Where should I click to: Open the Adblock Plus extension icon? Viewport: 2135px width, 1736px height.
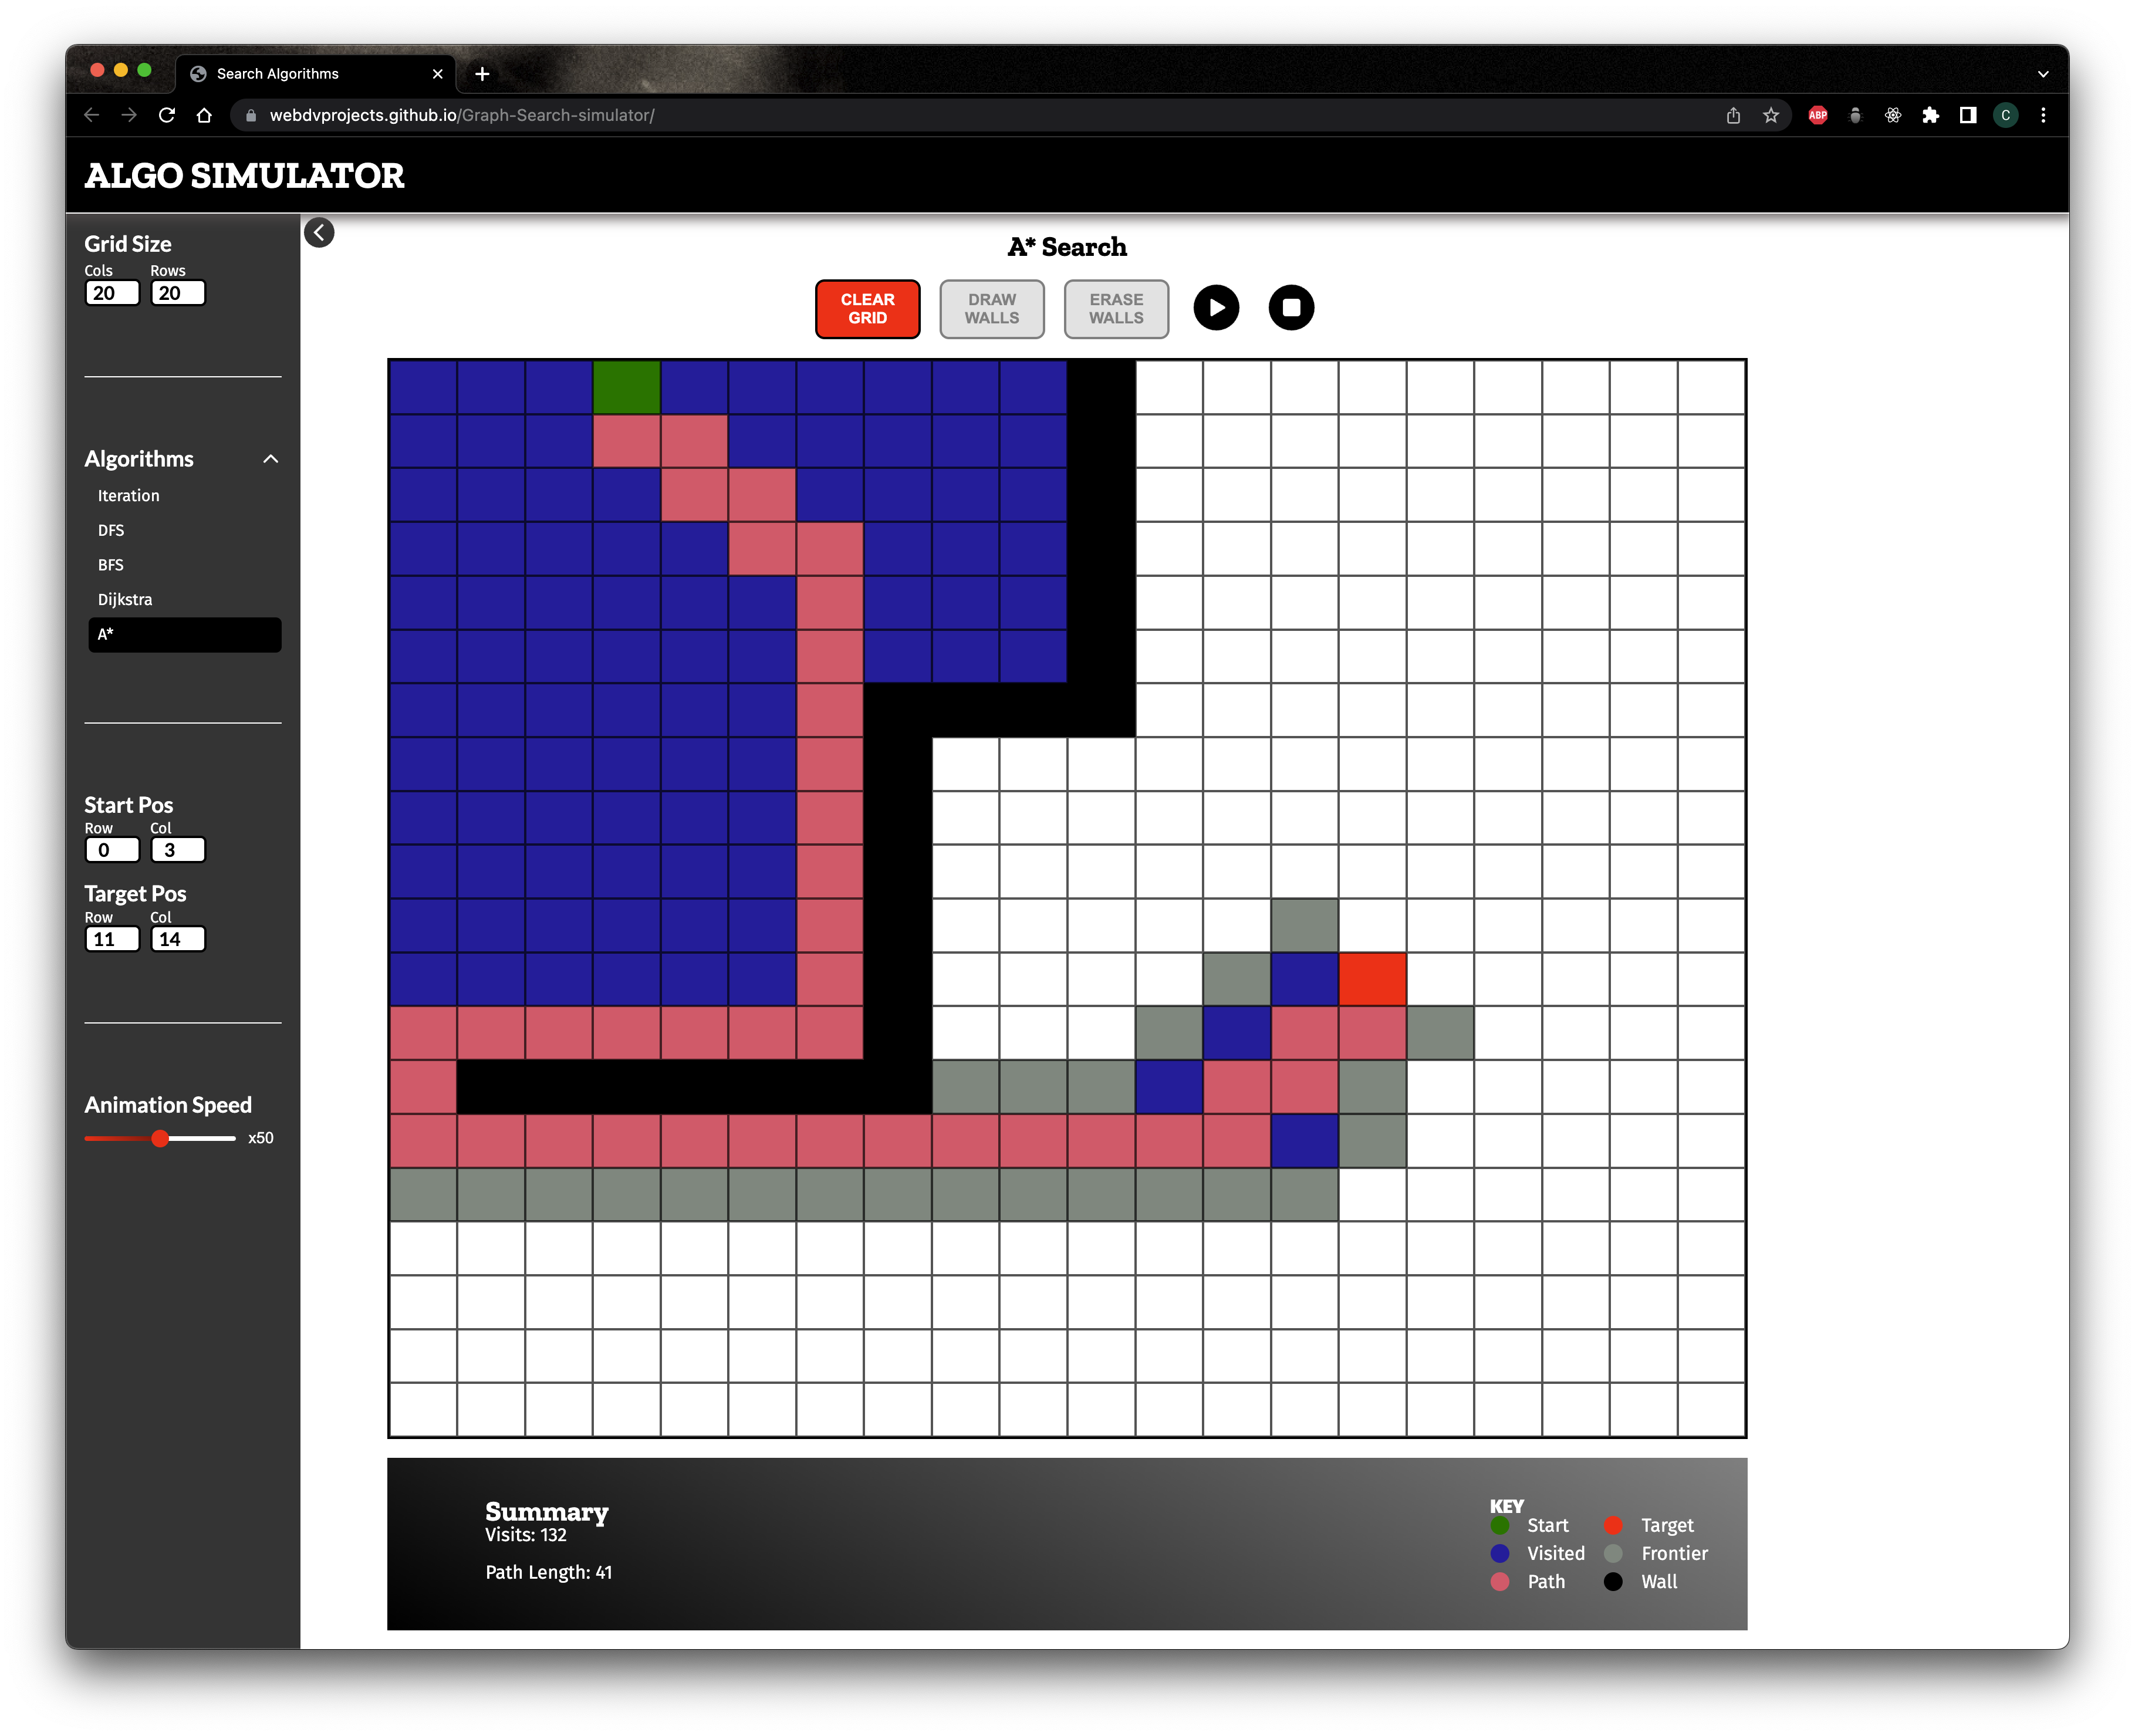[x=1818, y=115]
